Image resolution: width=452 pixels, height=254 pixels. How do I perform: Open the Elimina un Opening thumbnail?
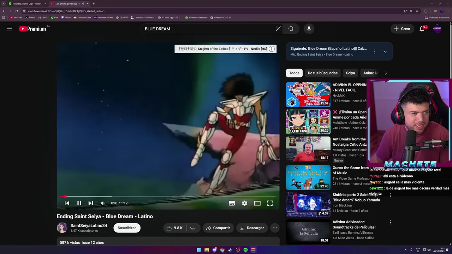308,122
